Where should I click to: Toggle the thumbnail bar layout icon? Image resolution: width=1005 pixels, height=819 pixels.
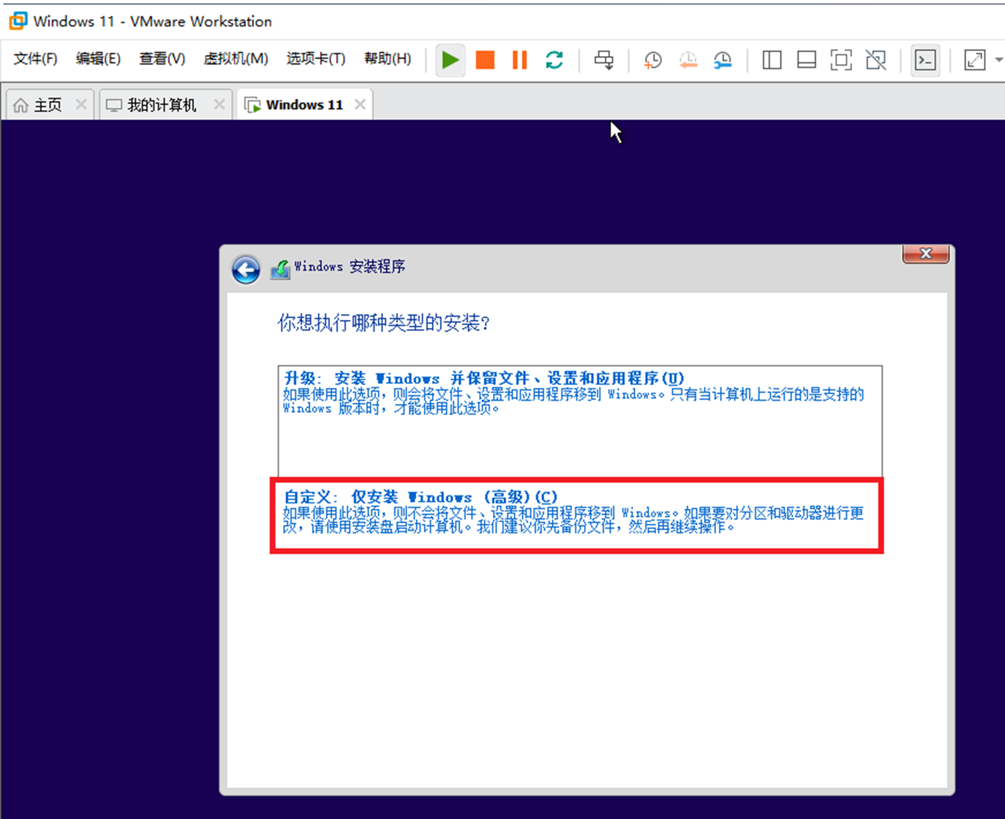click(x=806, y=60)
